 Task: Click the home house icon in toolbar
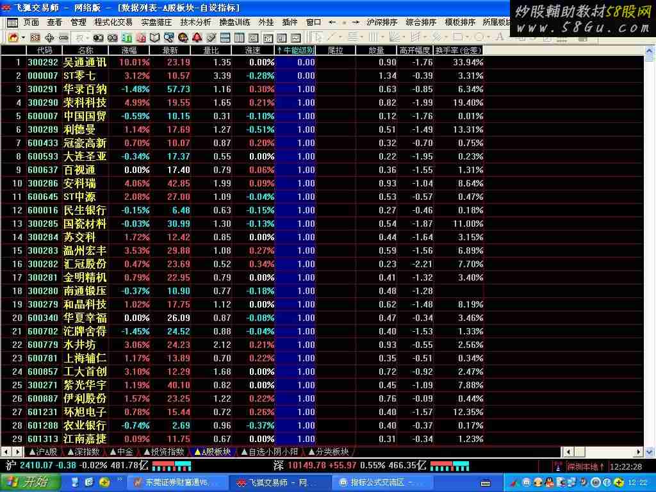point(13,38)
